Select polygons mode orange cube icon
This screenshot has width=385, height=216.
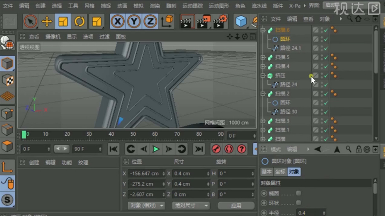click(x=7, y=146)
